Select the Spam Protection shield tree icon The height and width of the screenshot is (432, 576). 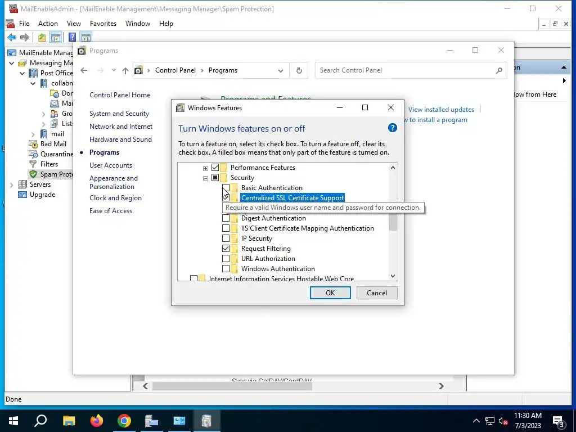pyautogui.click(x=33, y=174)
